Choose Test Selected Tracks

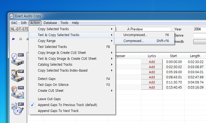(x=72, y=47)
